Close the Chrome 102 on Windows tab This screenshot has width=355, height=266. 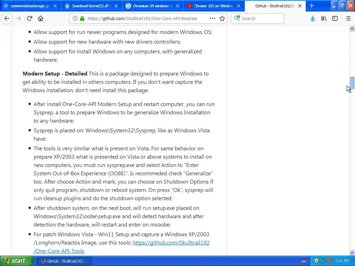click(239, 6)
